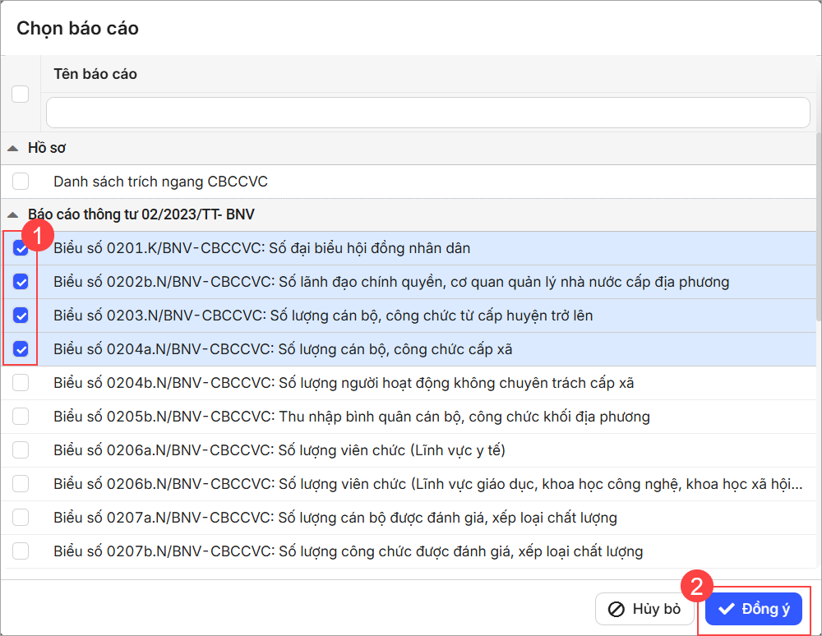The image size is (822, 636).
Task: Click the Hủy bỏ cancel button
Action: (644, 609)
